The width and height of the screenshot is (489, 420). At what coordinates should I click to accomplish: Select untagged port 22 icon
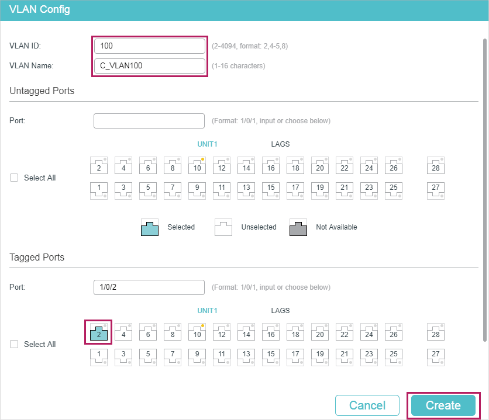click(x=345, y=165)
